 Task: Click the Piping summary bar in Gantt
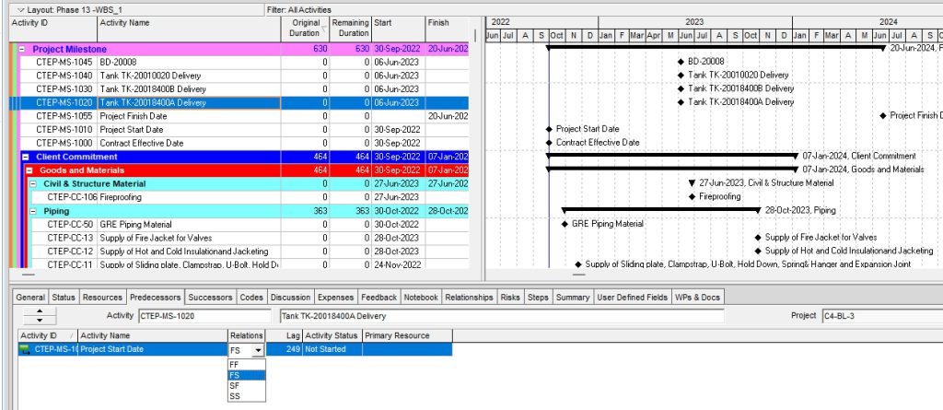tap(661, 210)
